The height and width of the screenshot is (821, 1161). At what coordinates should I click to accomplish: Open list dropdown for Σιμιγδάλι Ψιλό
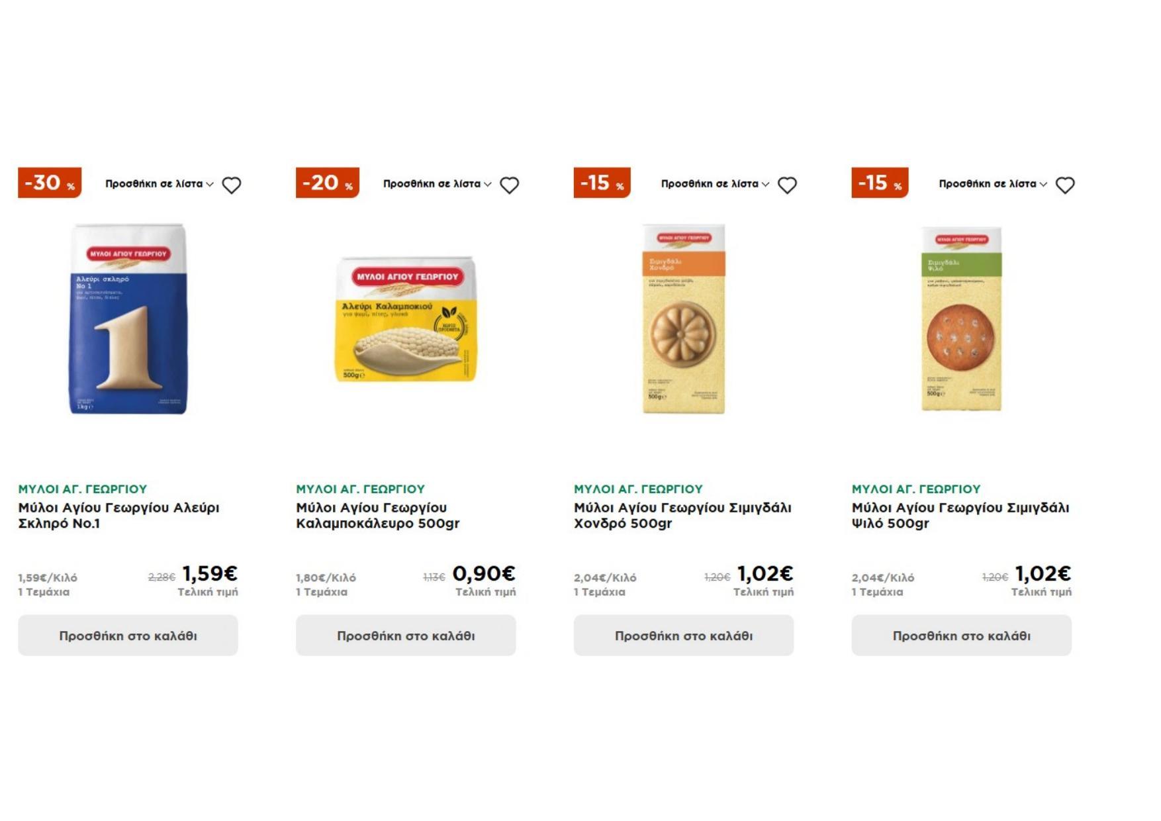coord(993,184)
